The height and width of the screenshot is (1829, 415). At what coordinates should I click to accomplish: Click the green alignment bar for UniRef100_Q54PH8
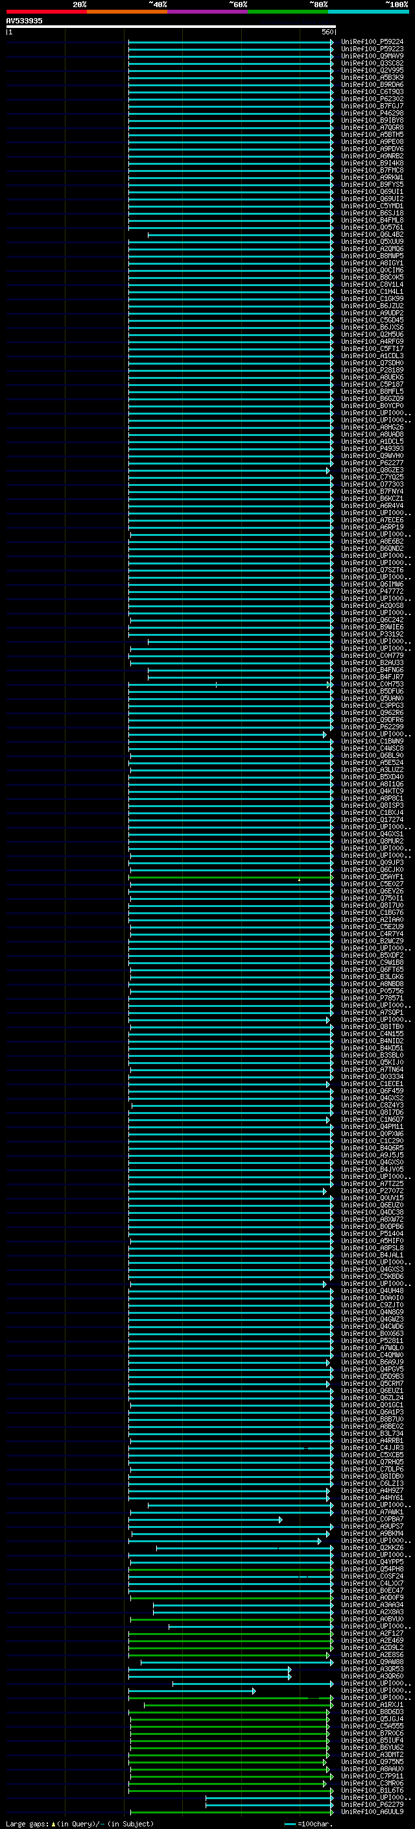231,1570
